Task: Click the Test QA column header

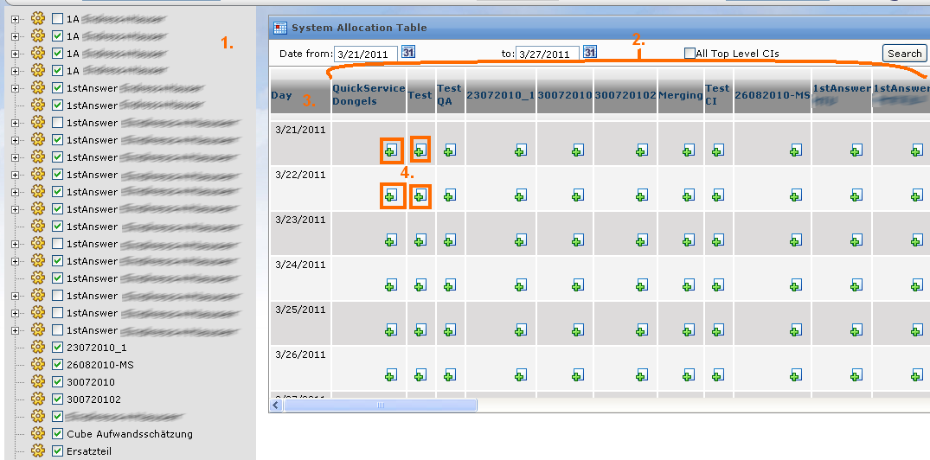Action: pos(449,94)
